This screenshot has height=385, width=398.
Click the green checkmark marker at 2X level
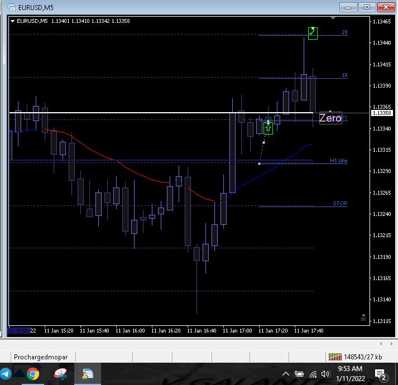(313, 33)
